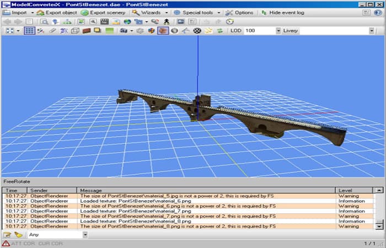The height and width of the screenshot is (248, 386).
Task: Click the clock with arrow icon
Action: tap(230, 21)
